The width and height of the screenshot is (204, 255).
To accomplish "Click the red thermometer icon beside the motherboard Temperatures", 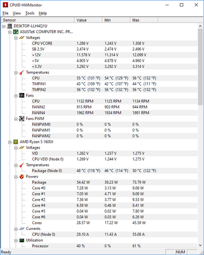I will coord(22,72).
